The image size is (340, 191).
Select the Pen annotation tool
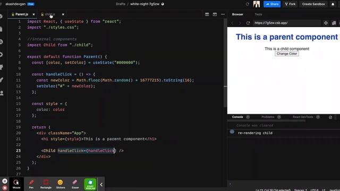(31, 184)
